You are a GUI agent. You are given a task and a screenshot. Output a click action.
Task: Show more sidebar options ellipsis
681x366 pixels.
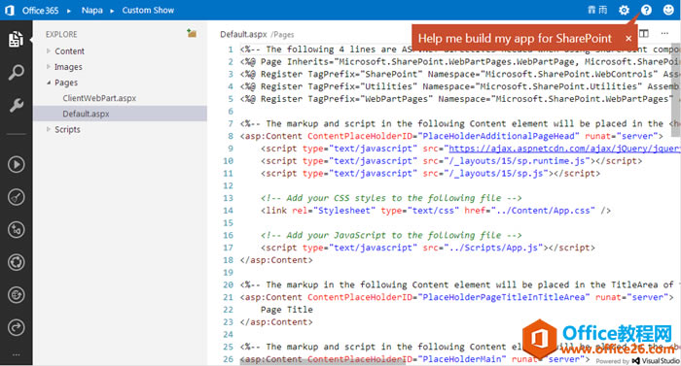pyautogui.click(x=17, y=354)
